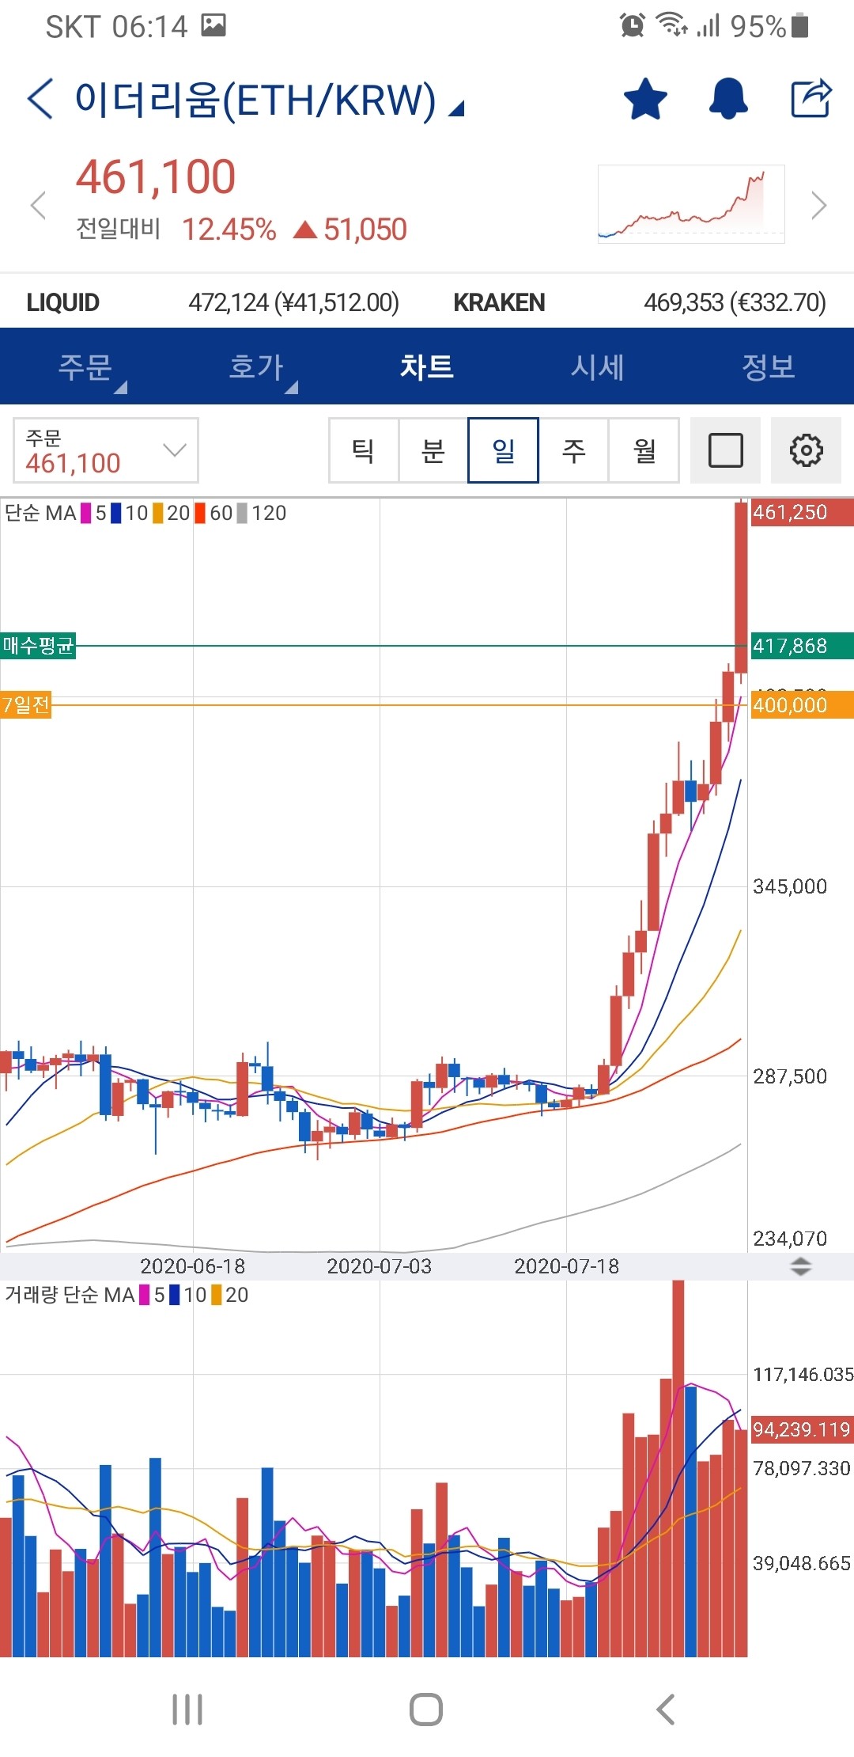The height and width of the screenshot is (1757, 854).
Task: Open price alert bell icon
Action: pyautogui.click(x=728, y=100)
